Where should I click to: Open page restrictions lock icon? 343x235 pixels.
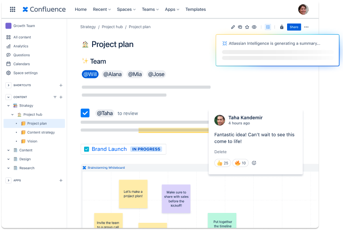click(281, 27)
